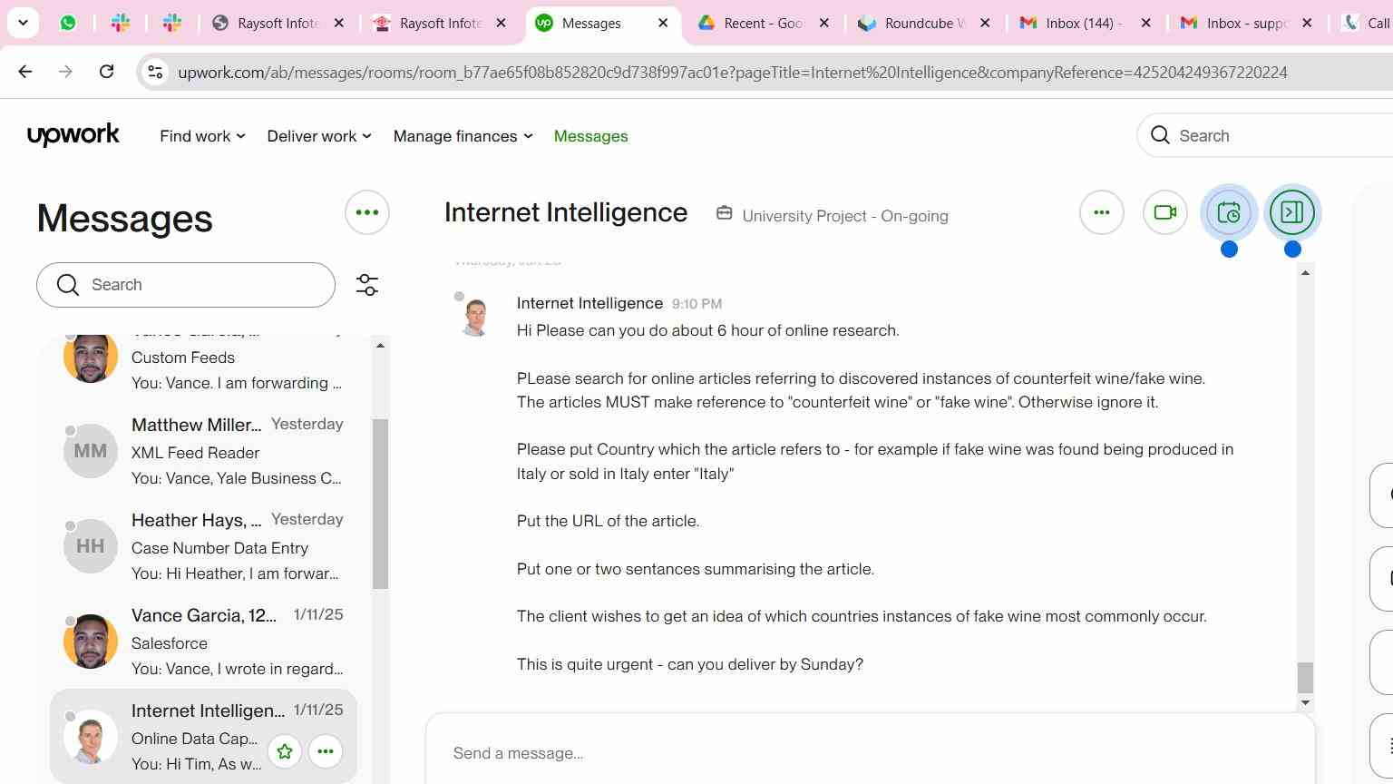Image resolution: width=1393 pixels, height=784 pixels.
Task: Click conversation list scroll-up arrow
Action: point(380,346)
